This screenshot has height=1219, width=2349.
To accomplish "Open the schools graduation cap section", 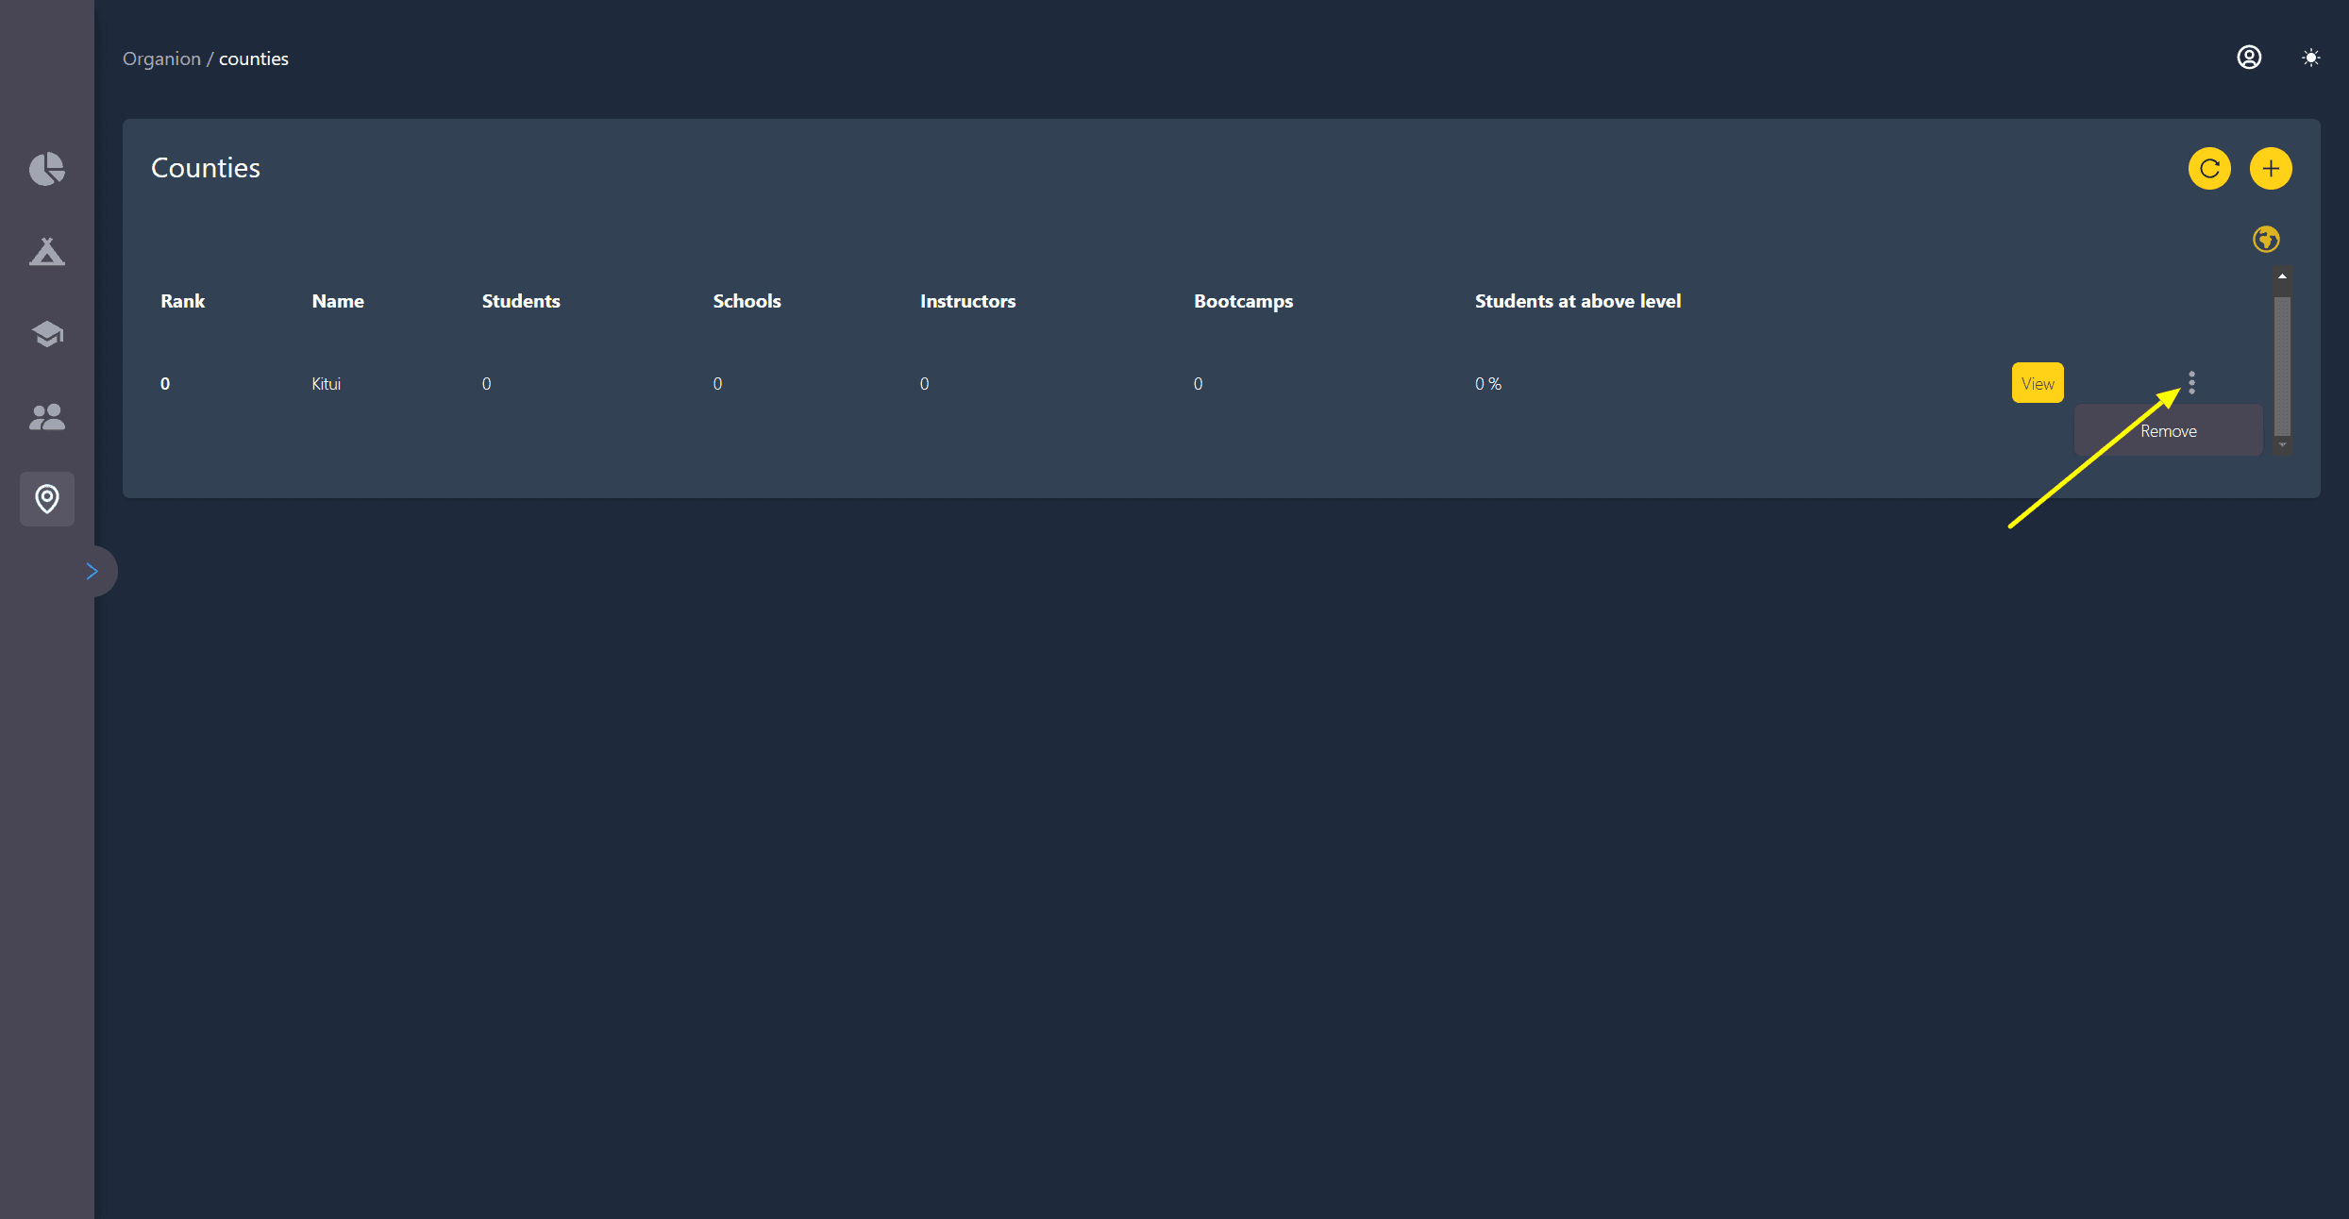I will [x=46, y=334].
